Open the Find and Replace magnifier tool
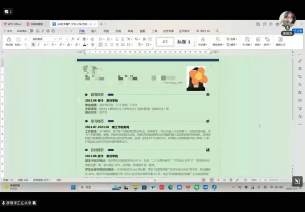 [218, 40]
